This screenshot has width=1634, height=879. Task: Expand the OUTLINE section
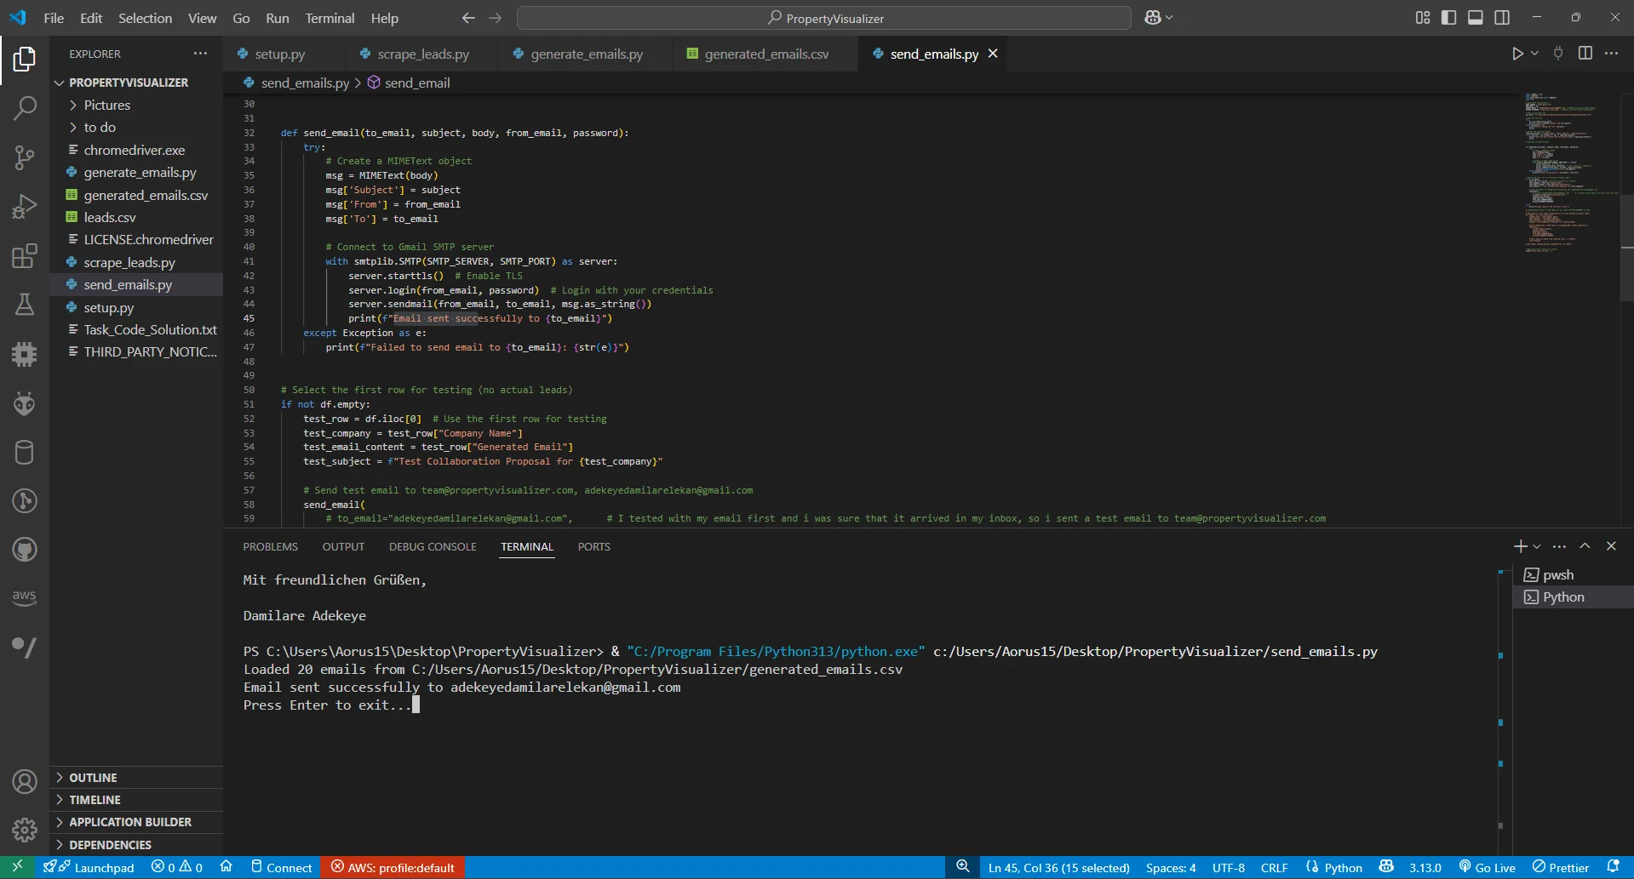pos(93,778)
